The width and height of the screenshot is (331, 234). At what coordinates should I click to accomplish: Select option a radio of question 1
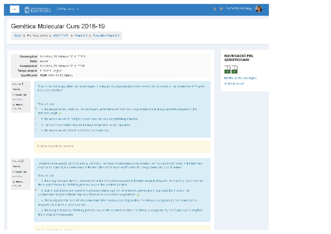point(36,109)
